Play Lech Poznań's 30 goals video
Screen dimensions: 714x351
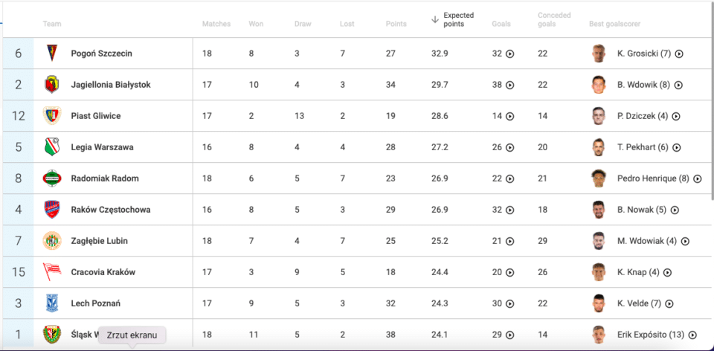pos(510,303)
